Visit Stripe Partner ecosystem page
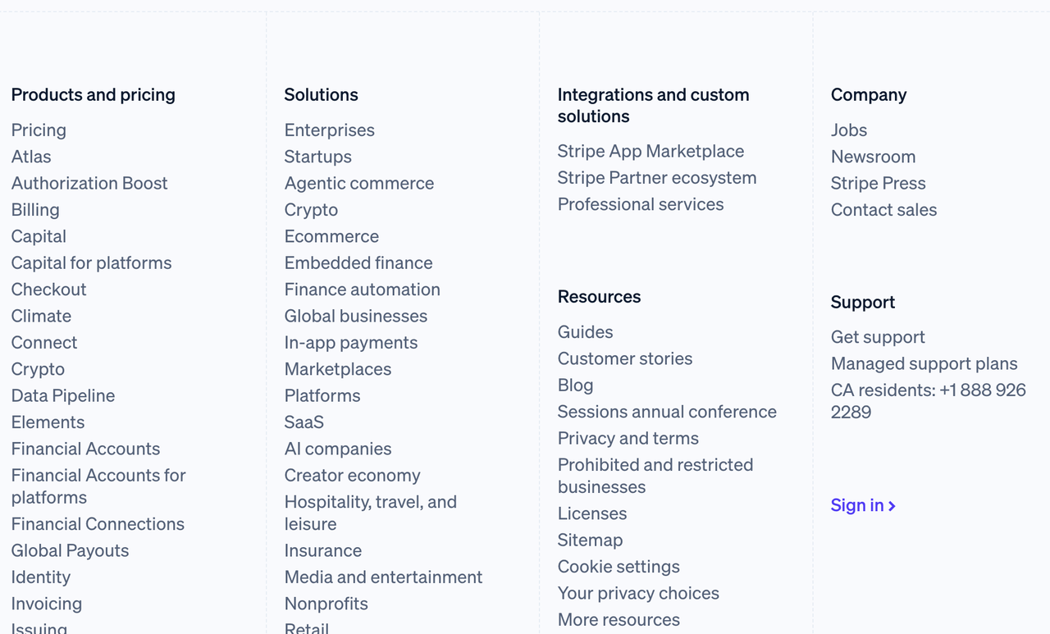The width and height of the screenshot is (1050, 634). (x=656, y=178)
